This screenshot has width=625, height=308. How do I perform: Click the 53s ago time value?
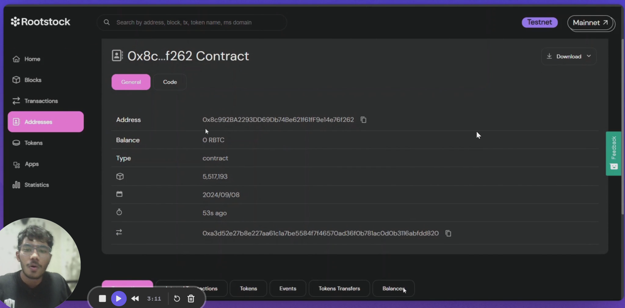tap(215, 213)
